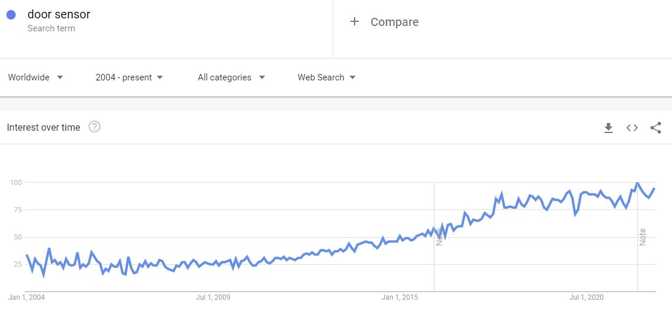
Task: Share the interest over time chart
Action: [655, 128]
